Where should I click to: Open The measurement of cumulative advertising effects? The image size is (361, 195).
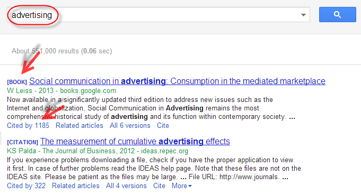pos(135,141)
